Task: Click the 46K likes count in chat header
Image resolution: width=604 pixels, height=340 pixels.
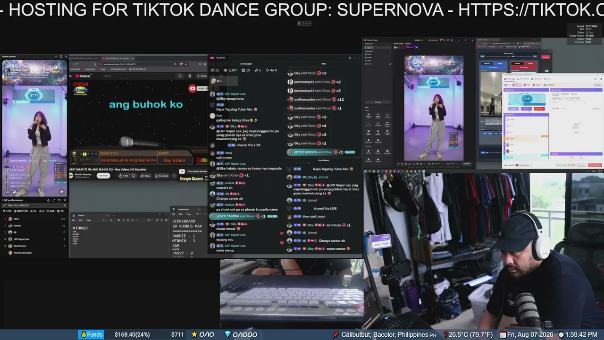Action: click(271, 70)
